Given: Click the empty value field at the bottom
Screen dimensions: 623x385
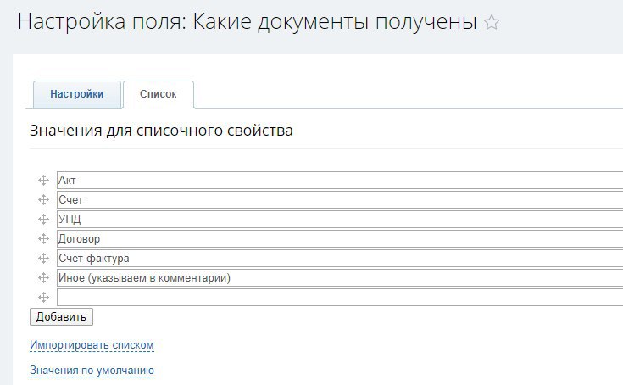Looking at the screenshot, I should pos(340,297).
